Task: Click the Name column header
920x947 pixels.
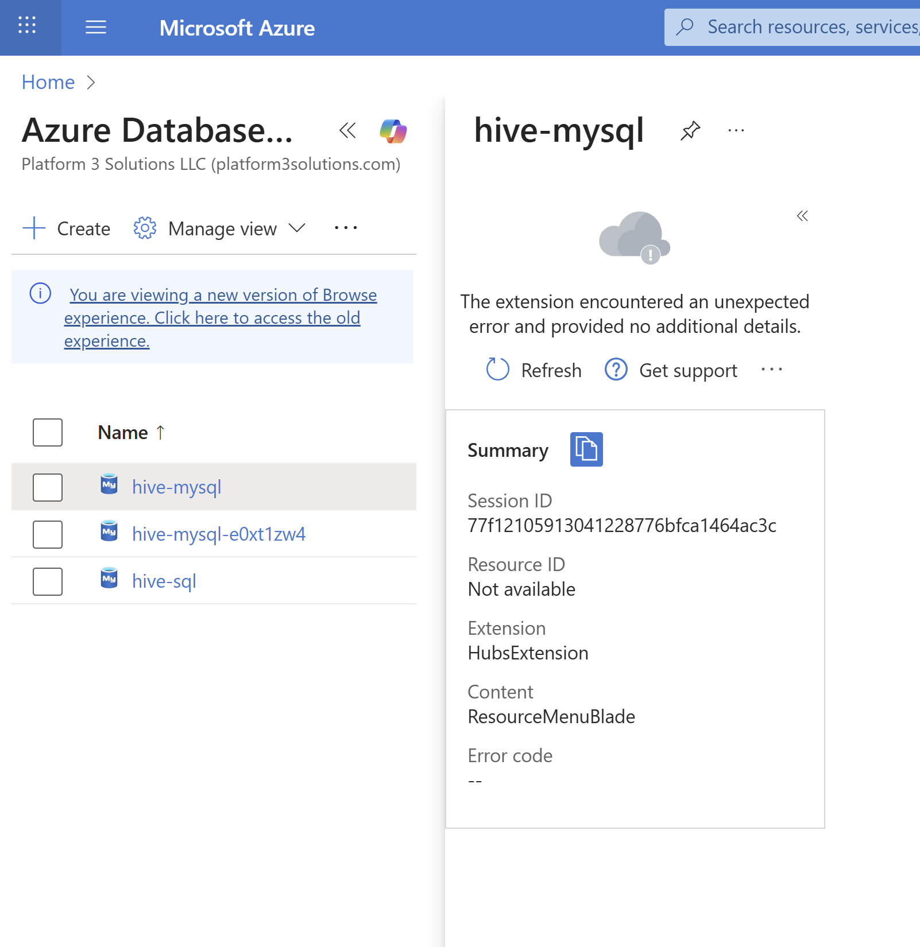Action: pos(123,432)
